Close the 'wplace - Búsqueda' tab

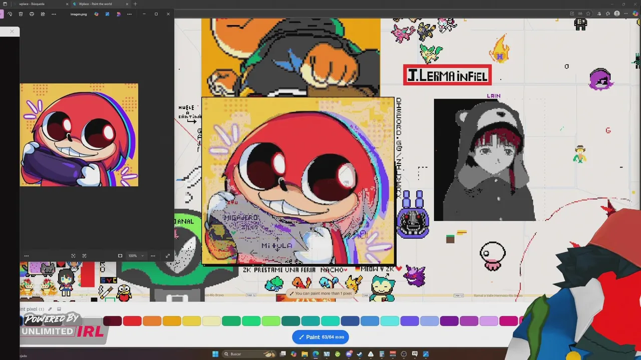67,4
